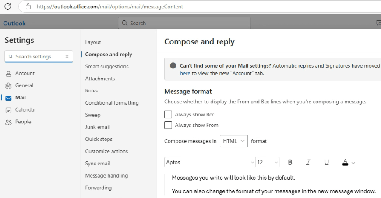The height and width of the screenshot is (198, 381).
Task: Toggle Bold formatting
Action: (290, 162)
